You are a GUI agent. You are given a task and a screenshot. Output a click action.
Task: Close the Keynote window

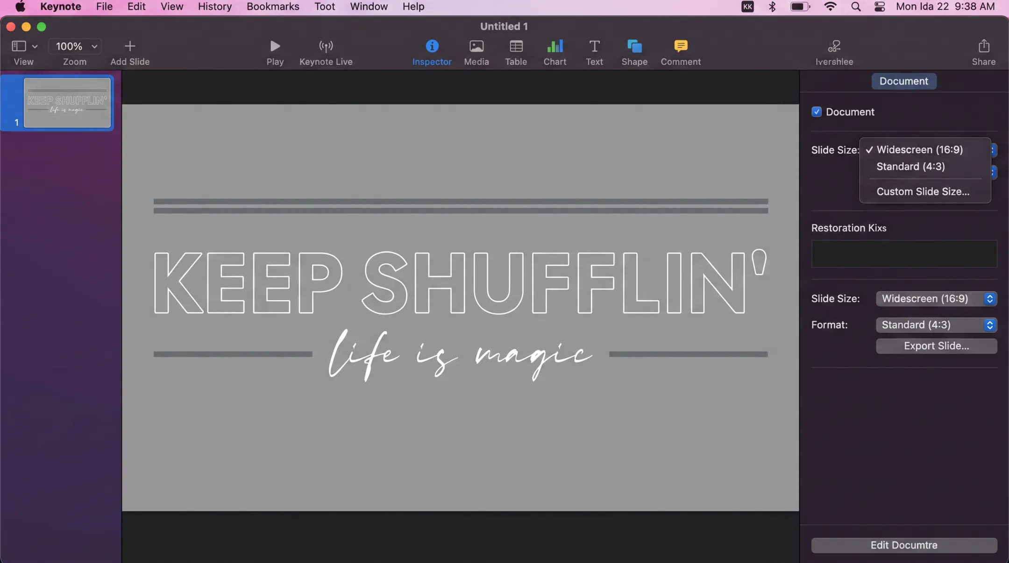point(11,27)
